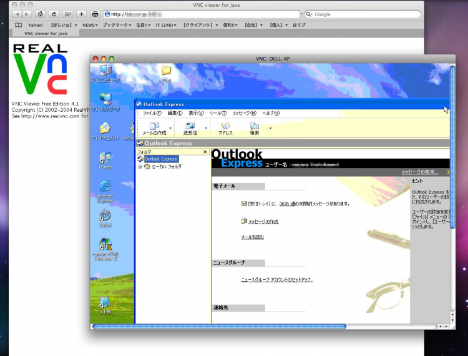Click ニュースグループ アカウントのセットアップ link
The width and height of the screenshot is (468, 356).
click(277, 280)
